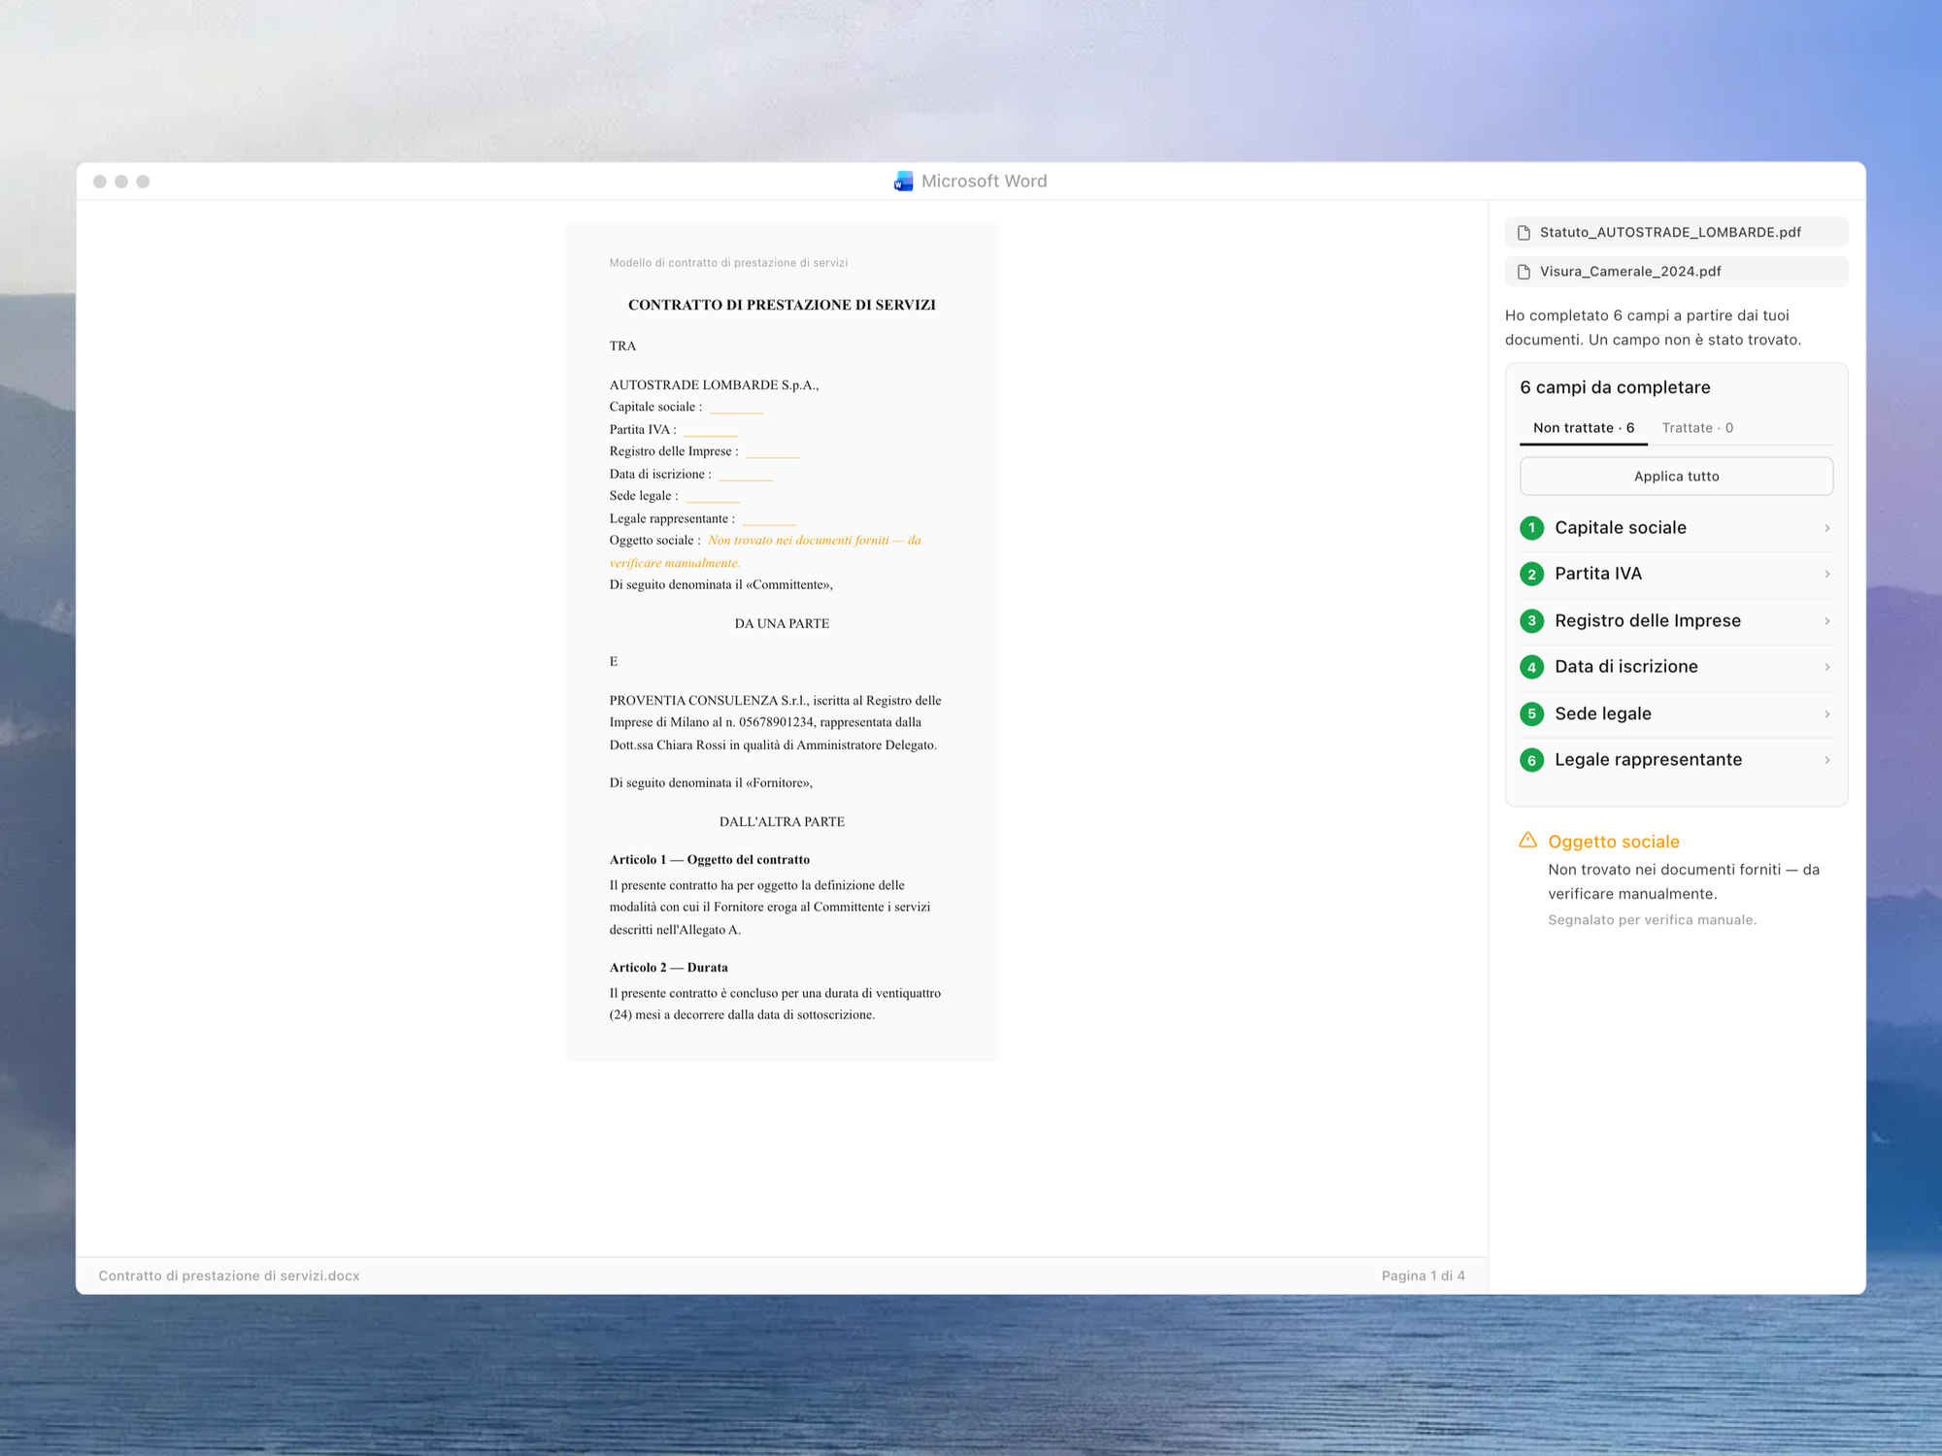The width and height of the screenshot is (1942, 1456).
Task: Click the 'Segnalato per verifica manuale.' note
Action: pos(1652,920)
